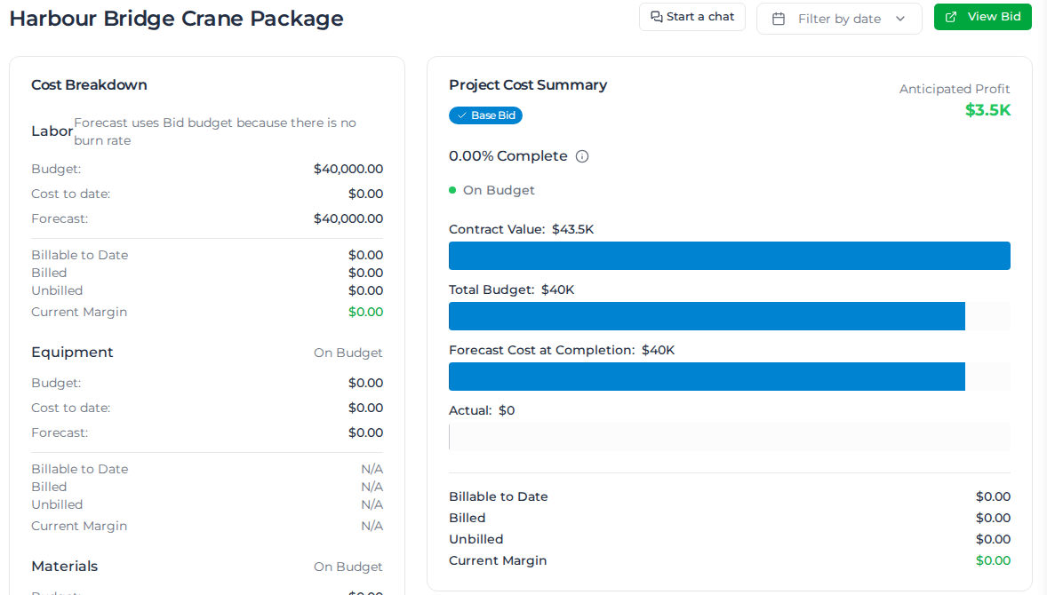
Task: Click the Contract Value $43.5K label
Action: [x=522, y=229]
